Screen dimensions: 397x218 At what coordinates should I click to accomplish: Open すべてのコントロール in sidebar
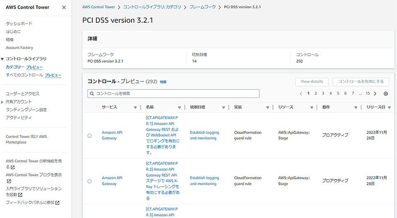click(24, 75)
